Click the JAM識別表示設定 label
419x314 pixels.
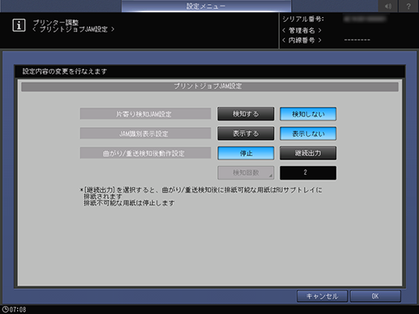pos(145,134)
